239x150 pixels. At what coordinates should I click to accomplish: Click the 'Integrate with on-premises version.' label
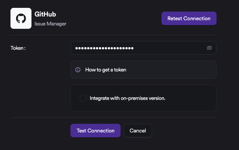tap(127, 98)
